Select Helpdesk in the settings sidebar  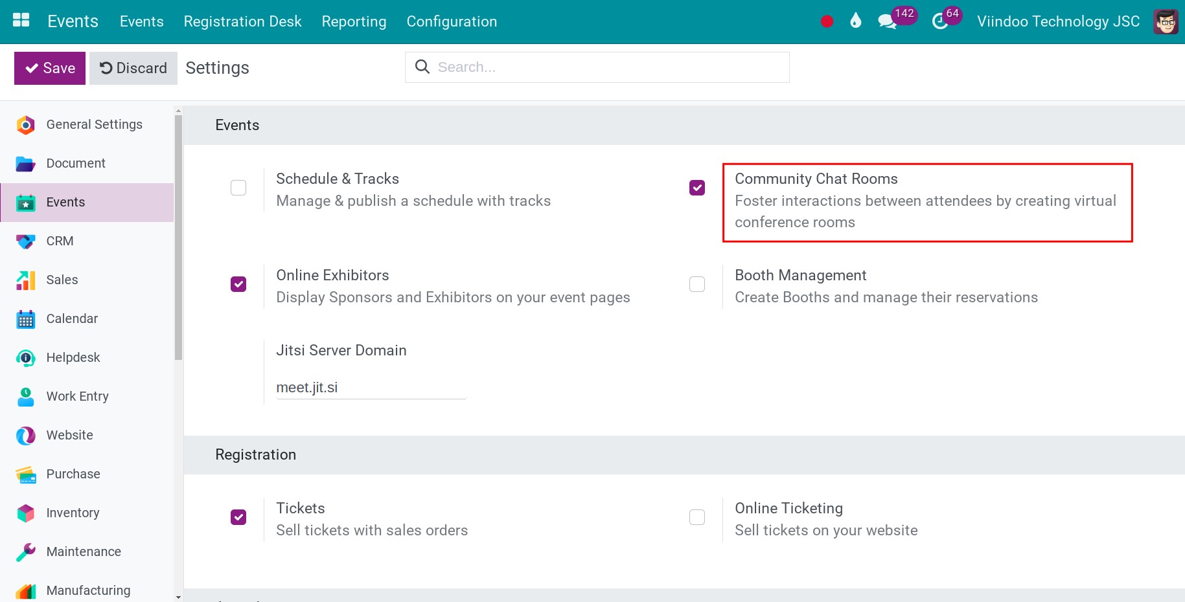87,358
